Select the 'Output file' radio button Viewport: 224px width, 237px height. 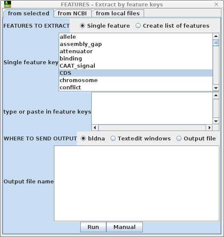(x=196, y=138)
